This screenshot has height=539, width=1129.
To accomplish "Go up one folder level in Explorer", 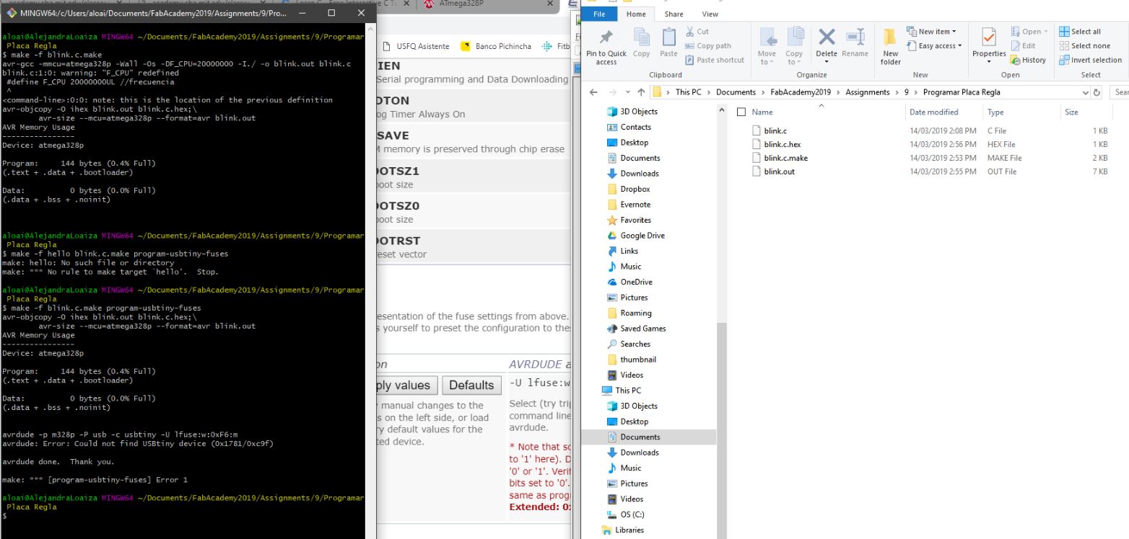I will point(641,92).
